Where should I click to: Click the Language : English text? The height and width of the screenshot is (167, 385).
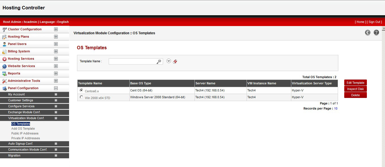[54, 22]
